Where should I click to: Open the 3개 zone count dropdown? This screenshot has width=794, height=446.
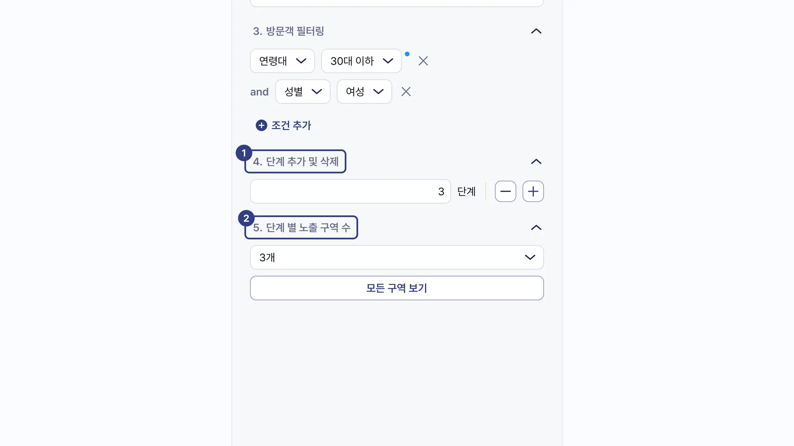(x=397, y=257)
